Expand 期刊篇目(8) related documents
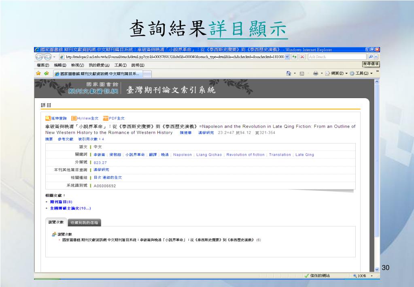The height and width of the screenshot is (287, 414). [x=61, y=202]
